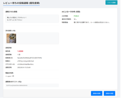Click the リストを更新 refresh list button

pos(111,2)
